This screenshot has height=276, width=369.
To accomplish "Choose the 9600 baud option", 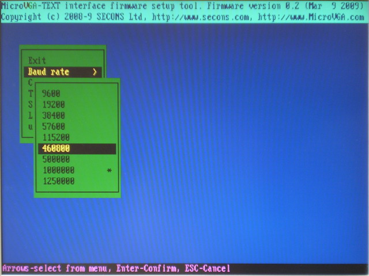I will click(x=51, y=93).
